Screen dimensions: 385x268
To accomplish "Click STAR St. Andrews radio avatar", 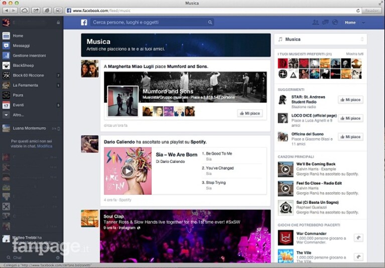I will [x=283, y=100].
